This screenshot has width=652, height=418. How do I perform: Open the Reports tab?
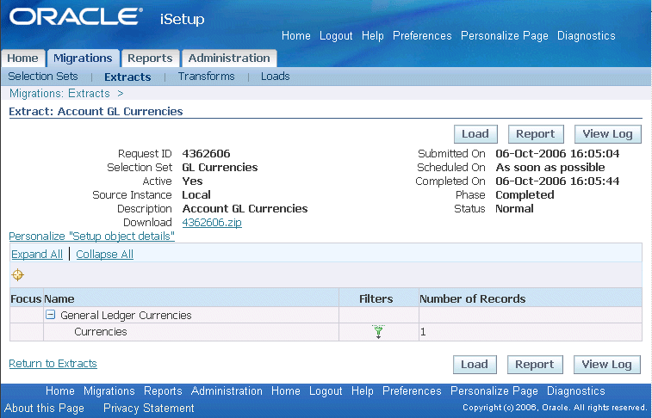150,58
